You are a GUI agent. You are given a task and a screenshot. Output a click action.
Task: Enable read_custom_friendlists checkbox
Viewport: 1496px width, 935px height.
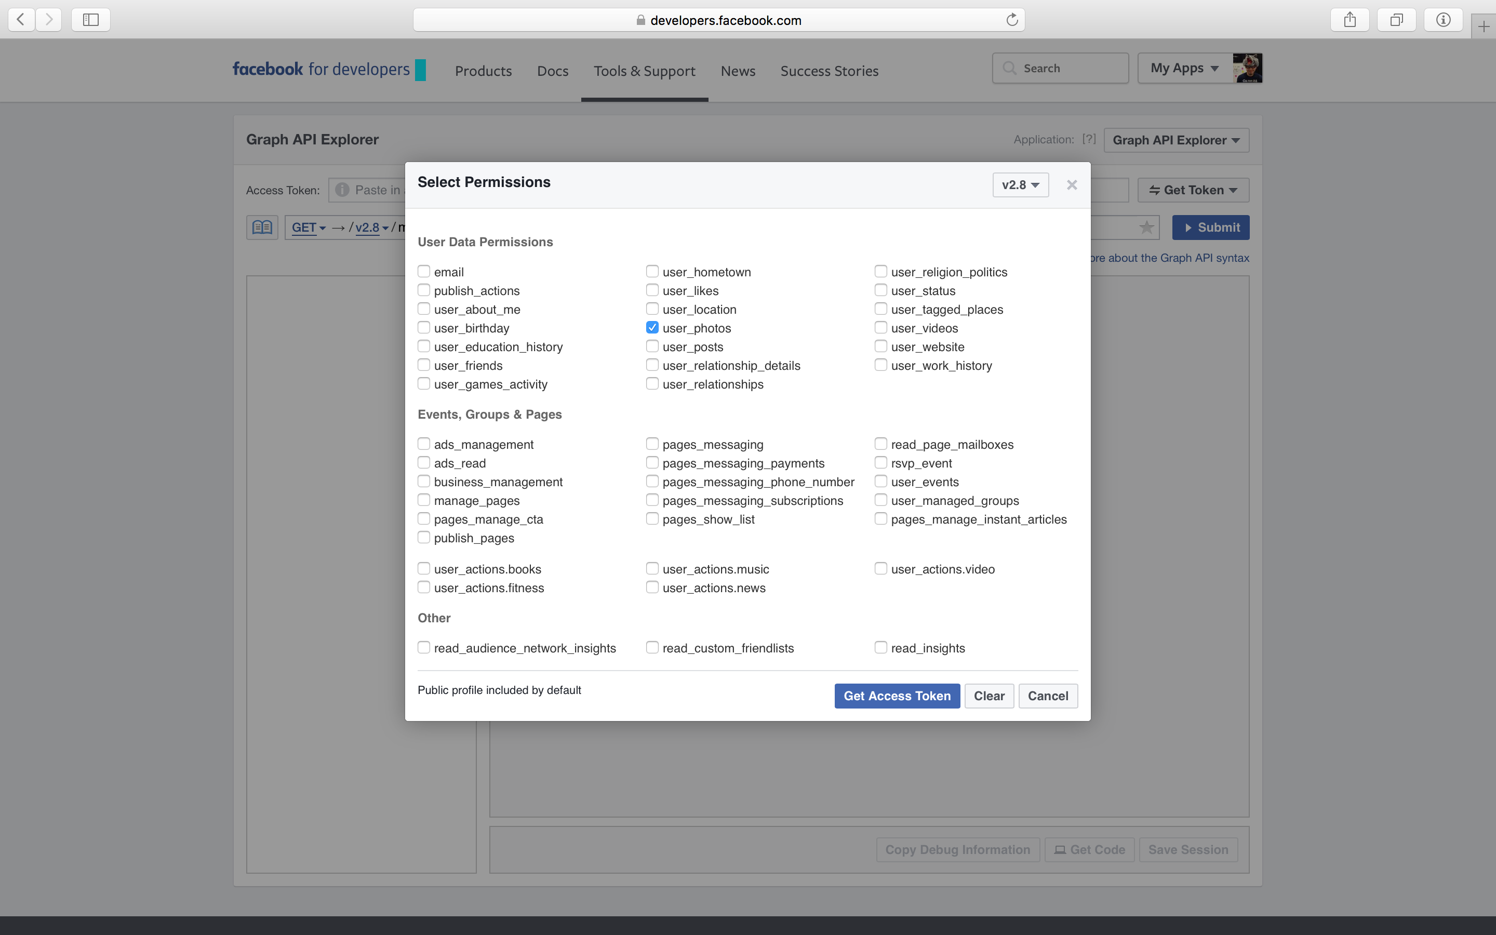tap(652, 647)
